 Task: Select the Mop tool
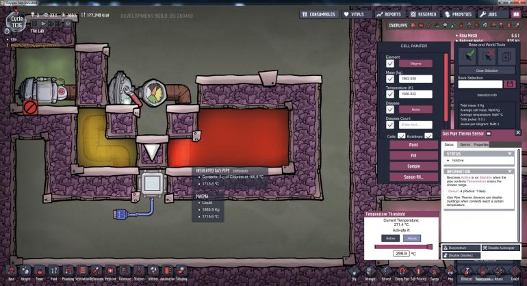coord(450,272)
